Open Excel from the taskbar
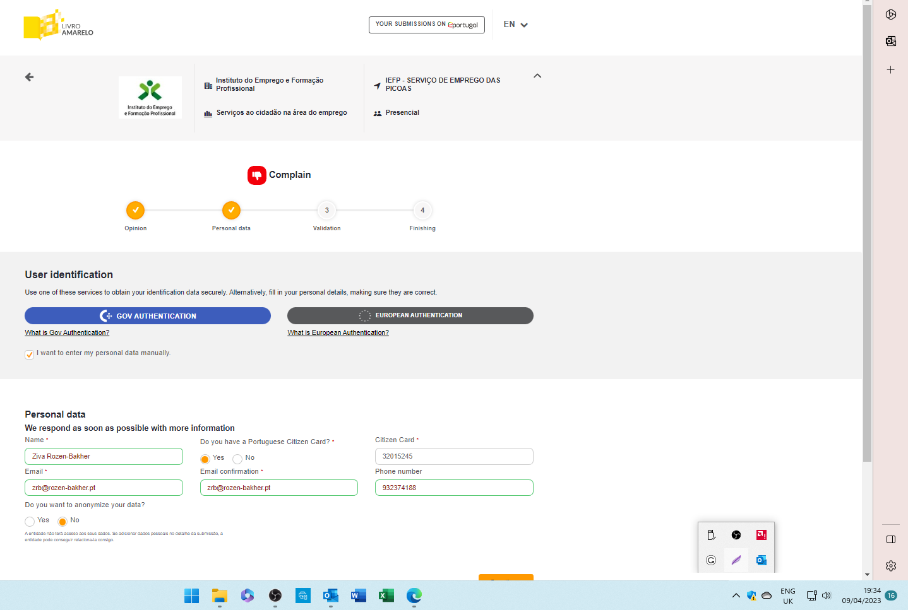908x610 pixels. click(386, 595)
